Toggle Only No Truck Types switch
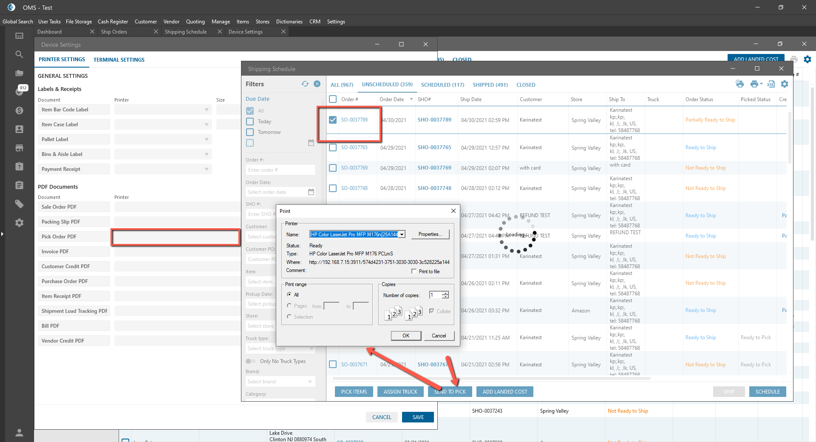Screen dimensions: 816x442 point(251,361)
